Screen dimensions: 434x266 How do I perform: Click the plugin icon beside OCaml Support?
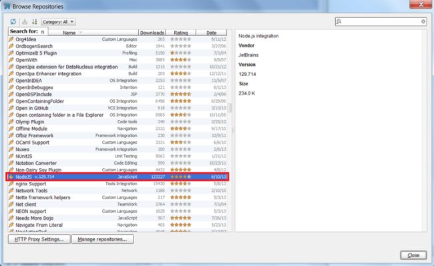point(11,143)
